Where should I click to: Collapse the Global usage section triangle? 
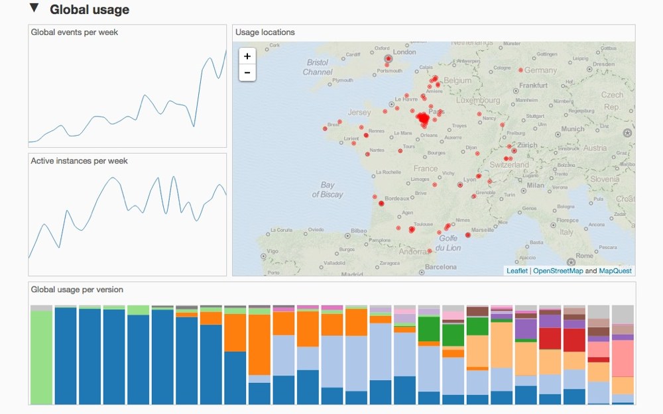click(x=34, y=9)
